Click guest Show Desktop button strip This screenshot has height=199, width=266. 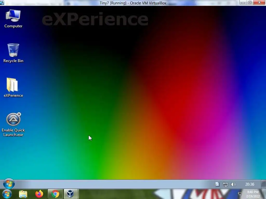pos(264,184)
